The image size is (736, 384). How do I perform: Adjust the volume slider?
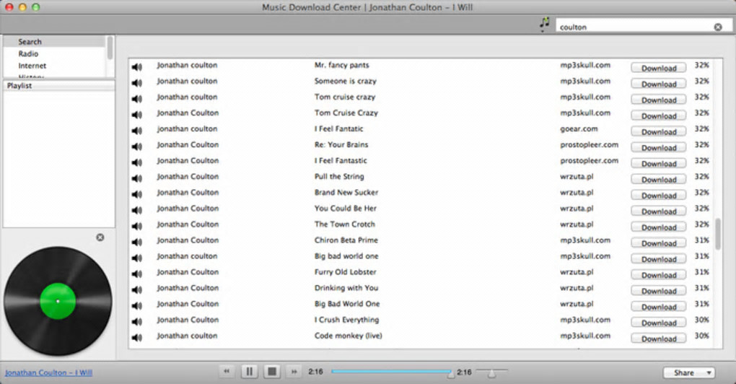(491, 372)
